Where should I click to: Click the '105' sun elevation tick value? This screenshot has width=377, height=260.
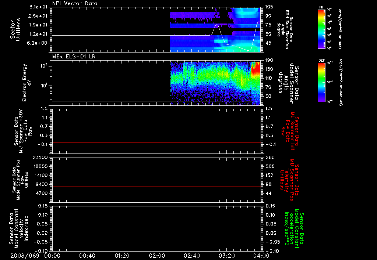click(269, 7)
